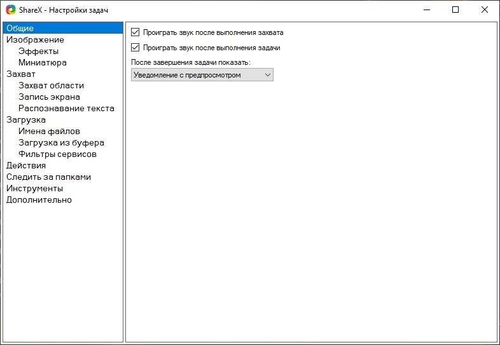Toggle 'Проиграть звук после выполнения задачи' checkbox

tap(135, 48)
